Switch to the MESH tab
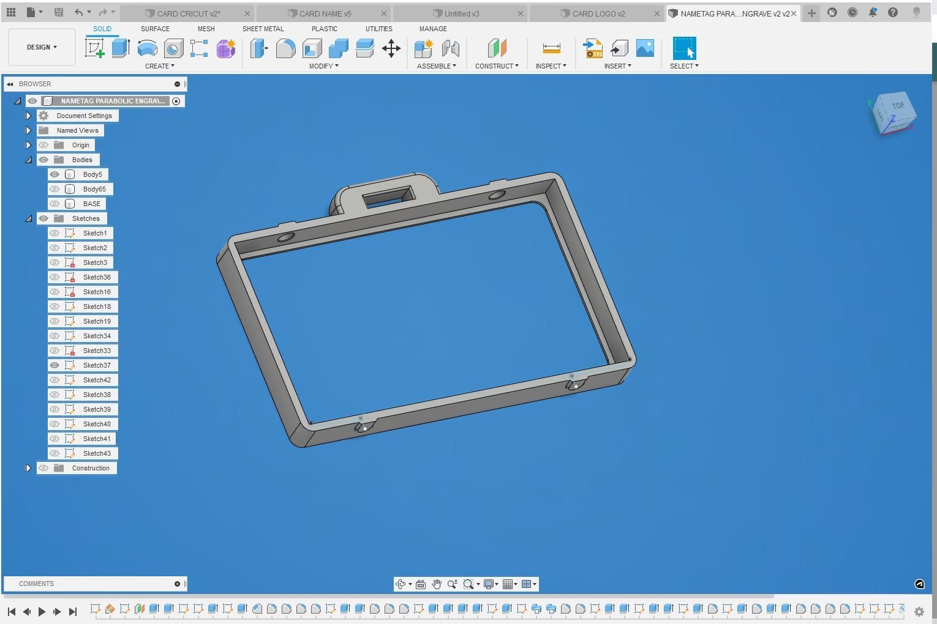The width and height of the screenshot is (937, 624). 206,29
